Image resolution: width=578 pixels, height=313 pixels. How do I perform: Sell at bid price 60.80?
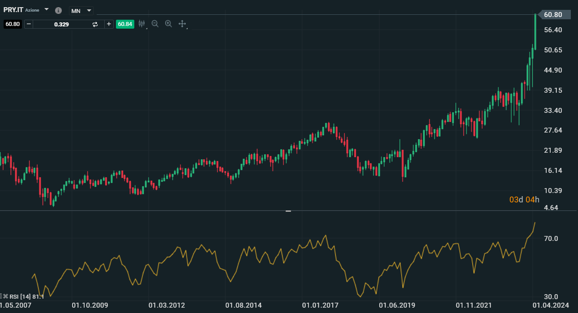[13, 24]
